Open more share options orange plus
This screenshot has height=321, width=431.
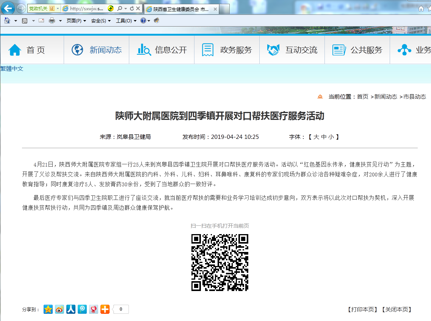[105, 309]
